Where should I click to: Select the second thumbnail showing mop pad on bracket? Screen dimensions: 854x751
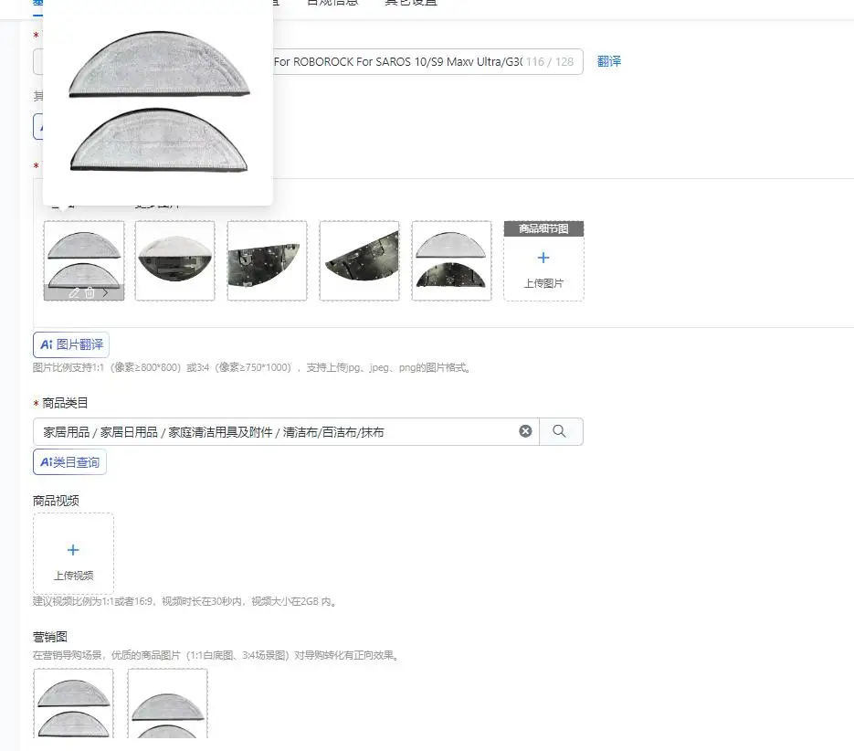point(174,260)
